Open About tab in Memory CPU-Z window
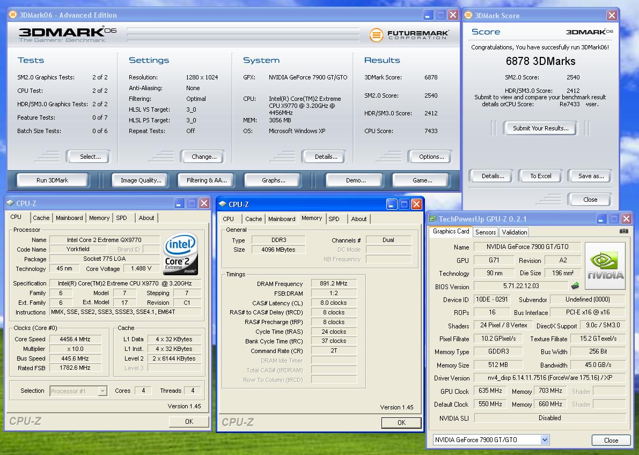The image size is (639, 455). 358,218
